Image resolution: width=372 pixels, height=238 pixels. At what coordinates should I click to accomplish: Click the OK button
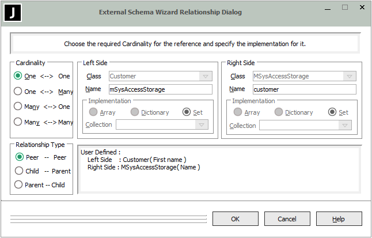click(x=236, y=219)
